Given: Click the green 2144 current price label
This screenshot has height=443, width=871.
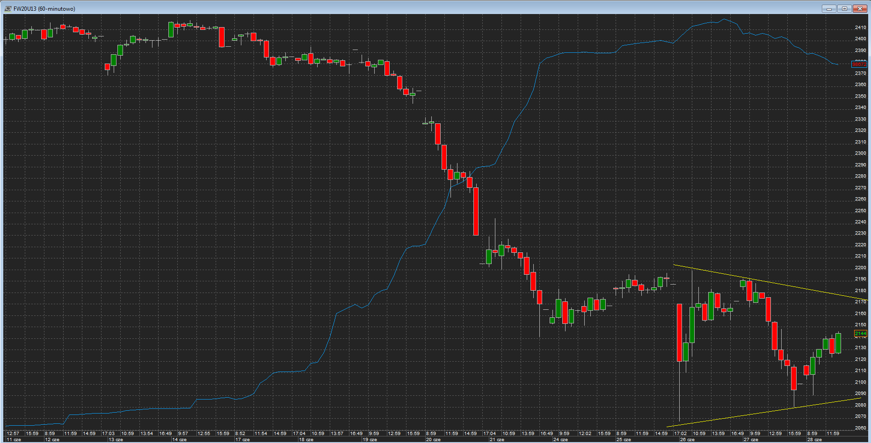Looking at the screenshot, I should [x=860, y=334].
